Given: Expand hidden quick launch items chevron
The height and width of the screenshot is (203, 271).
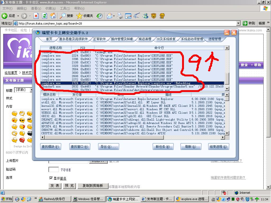Looking at the screenshot, I should pos(36,198).
